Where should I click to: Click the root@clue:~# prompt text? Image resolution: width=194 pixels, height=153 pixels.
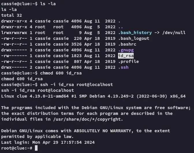17,148
